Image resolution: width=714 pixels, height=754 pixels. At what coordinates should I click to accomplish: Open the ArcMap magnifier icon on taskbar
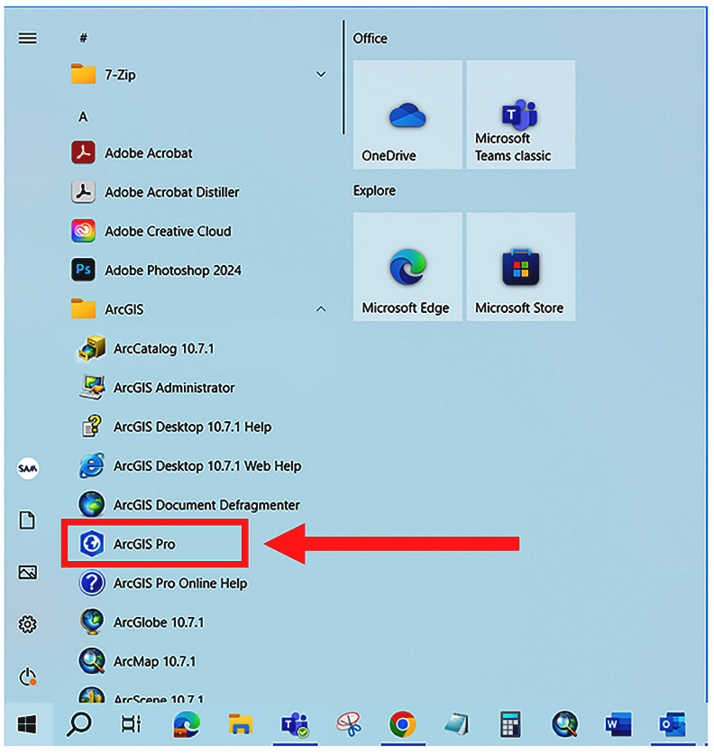point(564,724)
